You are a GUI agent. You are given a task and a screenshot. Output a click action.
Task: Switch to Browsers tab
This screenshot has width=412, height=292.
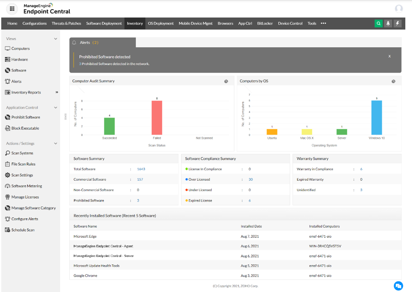click(225, 23)
